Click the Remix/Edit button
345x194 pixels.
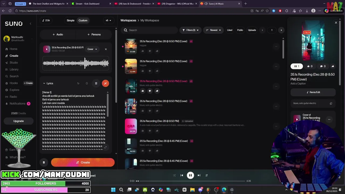click(313, 92)
